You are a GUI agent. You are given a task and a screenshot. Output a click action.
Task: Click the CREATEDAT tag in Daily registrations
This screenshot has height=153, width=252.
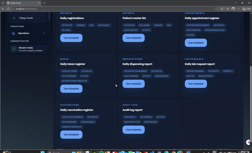[x=104, y=25]
